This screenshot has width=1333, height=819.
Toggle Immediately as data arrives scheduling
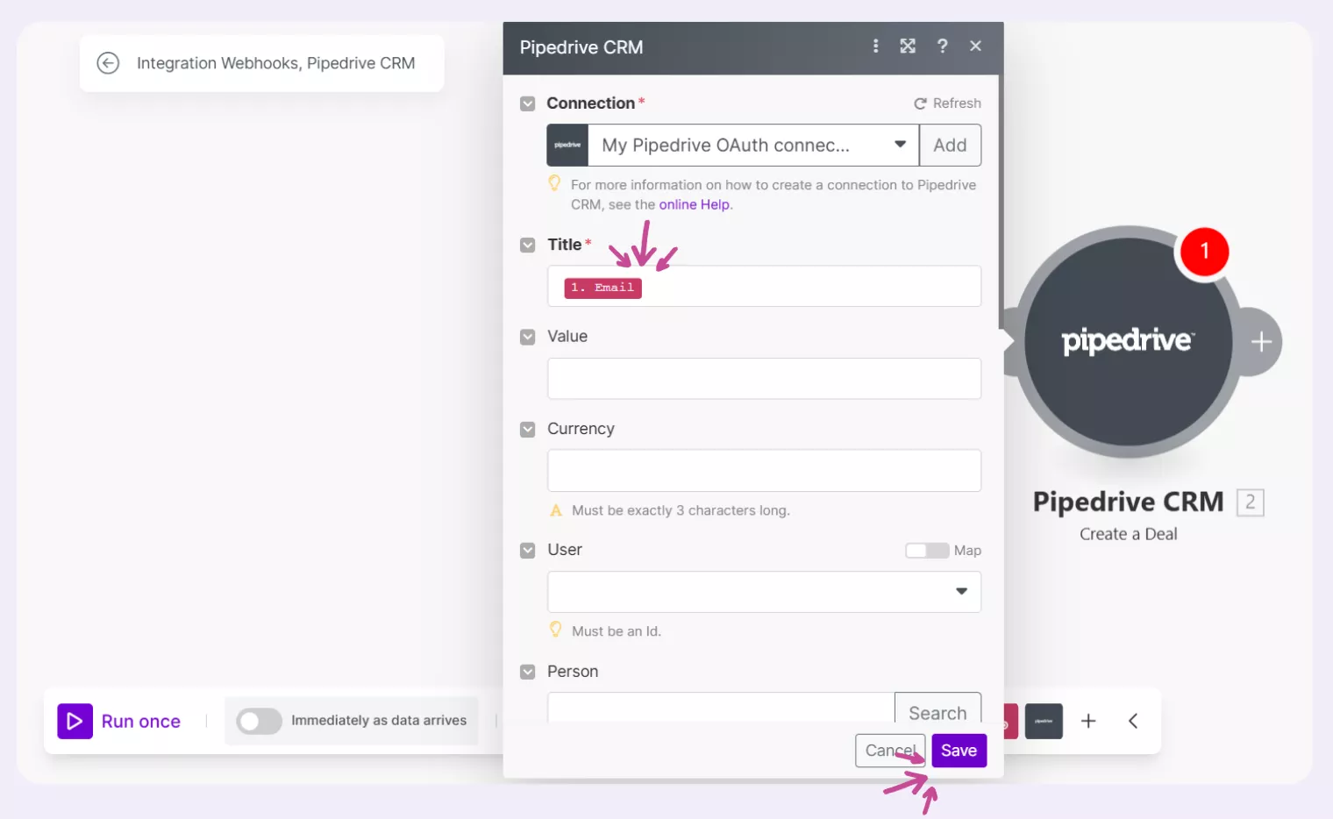click(259, 721)
